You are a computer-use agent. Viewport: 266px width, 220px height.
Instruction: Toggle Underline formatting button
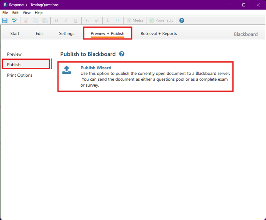tap(75, 21)
